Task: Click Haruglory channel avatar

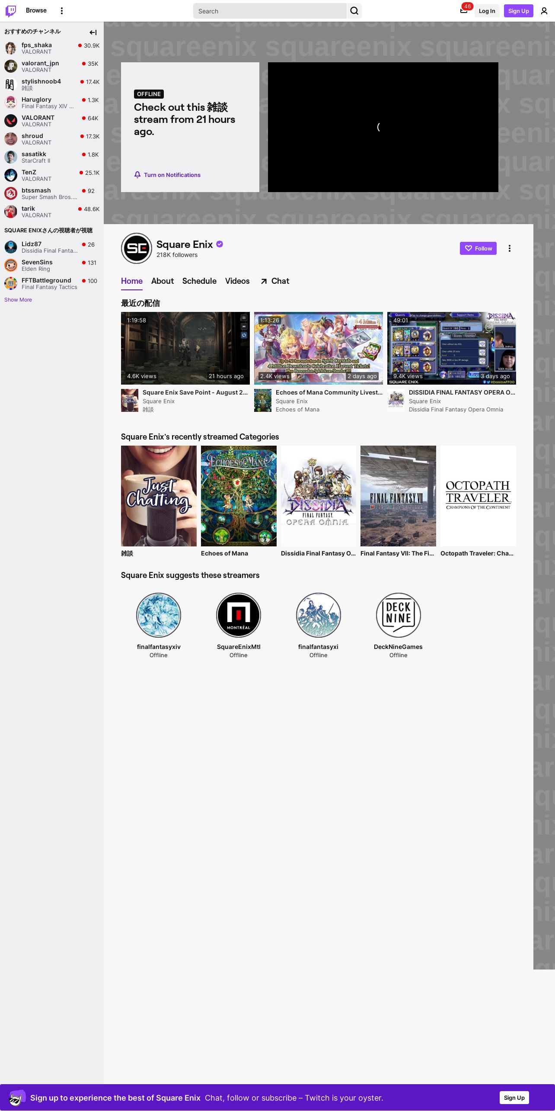Action: pos(11,103)
